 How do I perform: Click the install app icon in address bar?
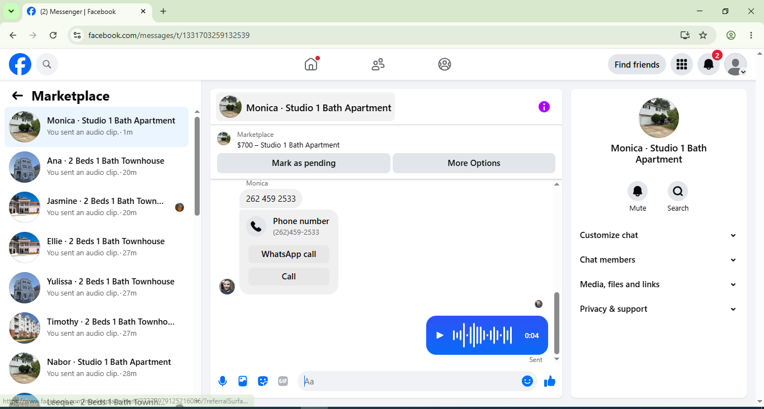point(685,35)
